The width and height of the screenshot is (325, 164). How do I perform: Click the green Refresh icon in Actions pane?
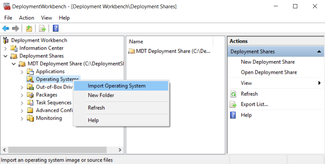234,94
